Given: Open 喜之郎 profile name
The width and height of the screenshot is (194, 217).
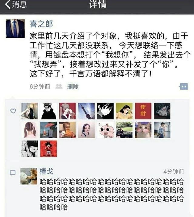Looking at the screenshot, I should coord(41,24).
